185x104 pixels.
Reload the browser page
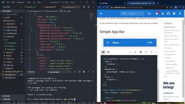click(x=107, y=7)
